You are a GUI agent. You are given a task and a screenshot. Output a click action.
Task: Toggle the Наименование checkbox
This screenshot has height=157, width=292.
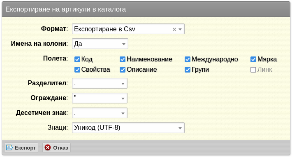coord(122,59)
